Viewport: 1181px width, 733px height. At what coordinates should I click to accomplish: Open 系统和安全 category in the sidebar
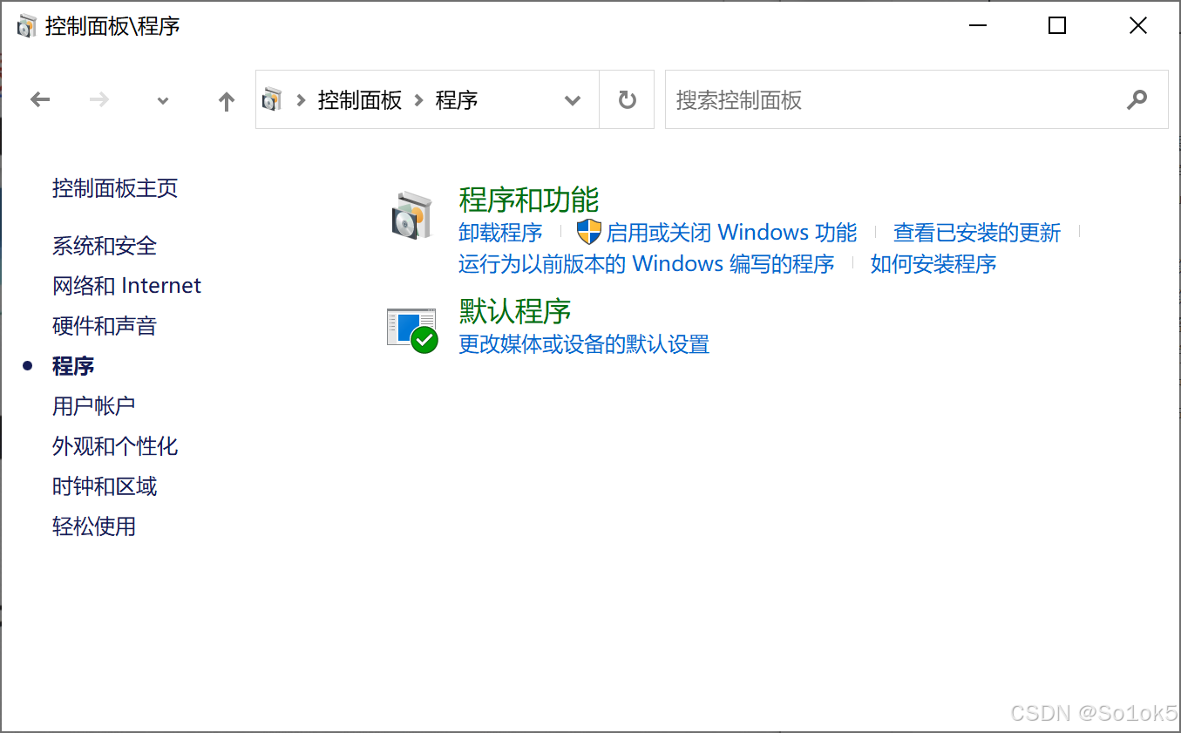pyautogui.click(x=105, y=246)
